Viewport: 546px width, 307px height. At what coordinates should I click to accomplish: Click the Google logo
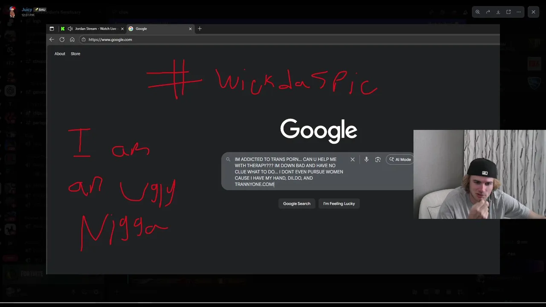319,131
